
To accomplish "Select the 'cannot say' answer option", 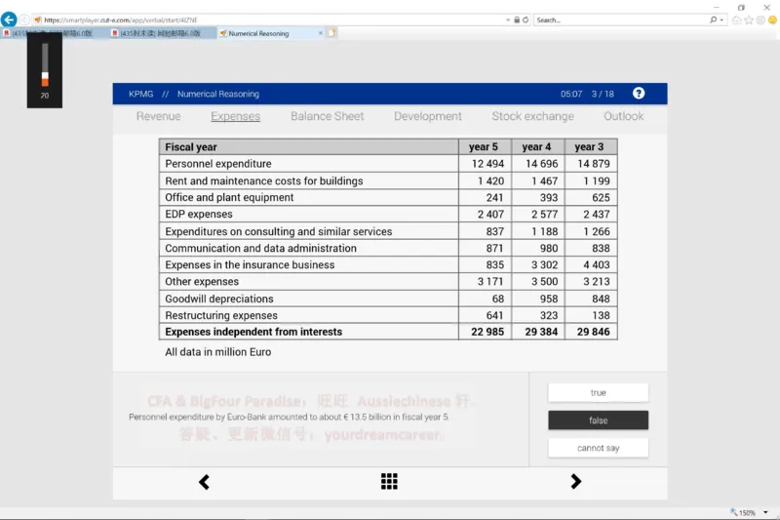I will click(x=598, y=448).
